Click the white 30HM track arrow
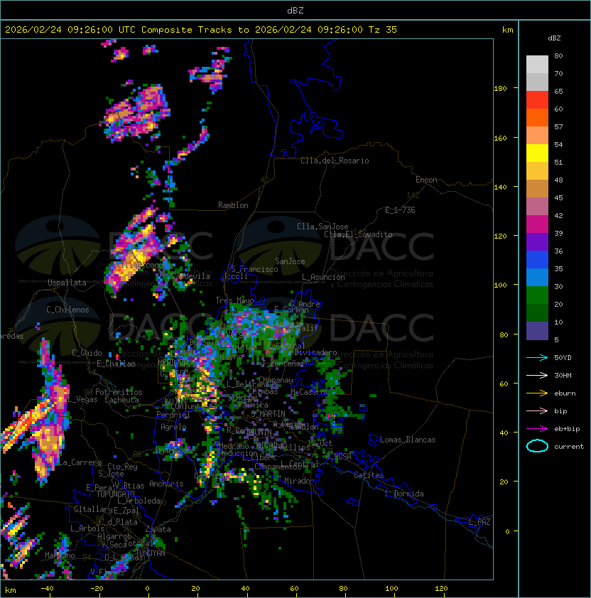The width and height of the screenshot is (591, 598). click(x=537, y=376)
